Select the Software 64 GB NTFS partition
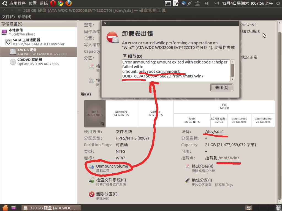Image resolution: width=282 pixels, height=211 pixels. pyautogui.click(x=121, y=113)
